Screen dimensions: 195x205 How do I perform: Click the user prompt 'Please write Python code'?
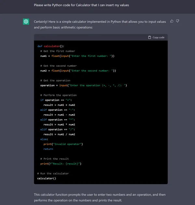point(81,5)
